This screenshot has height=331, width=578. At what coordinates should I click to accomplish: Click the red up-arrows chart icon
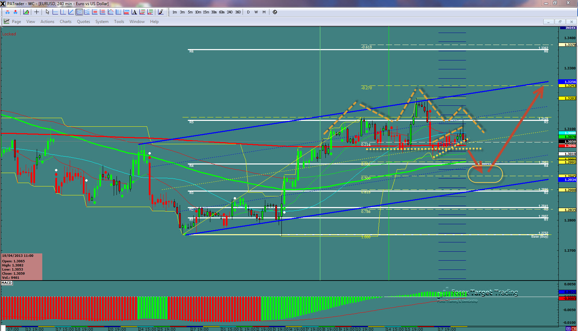tap(15, 12)
